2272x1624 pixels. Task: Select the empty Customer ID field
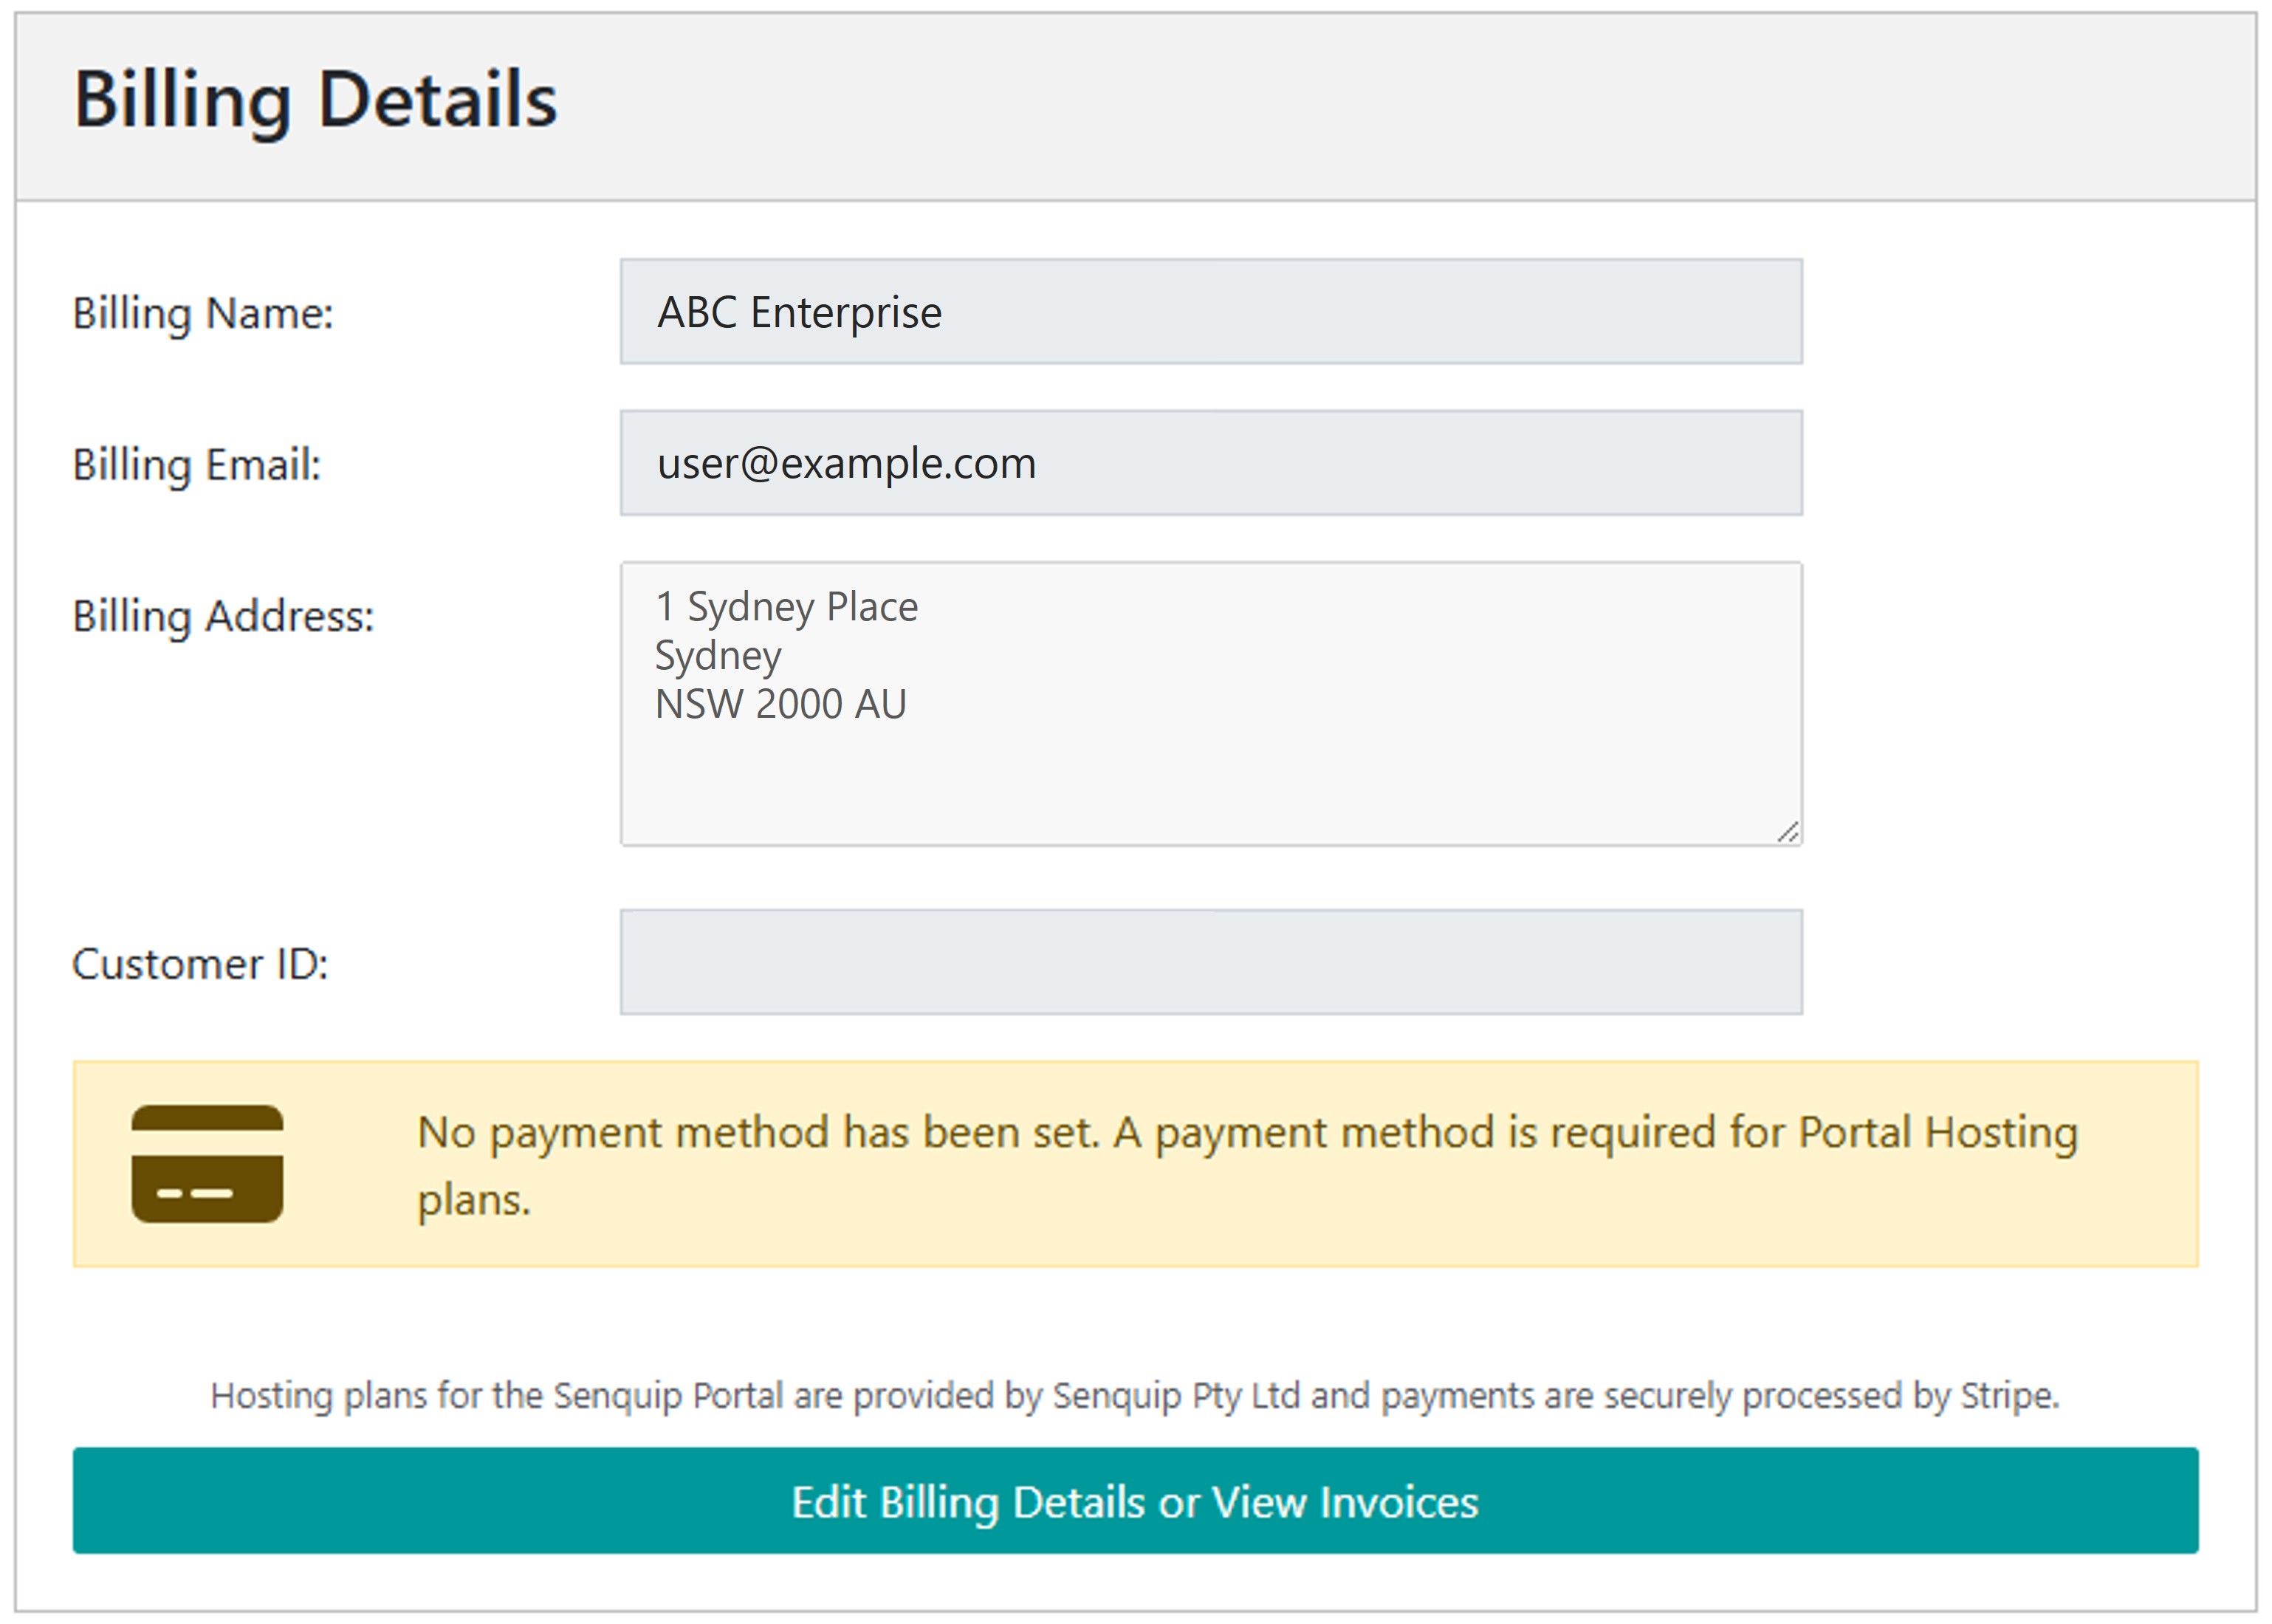pyautogui.click(x=1210, y=962)
